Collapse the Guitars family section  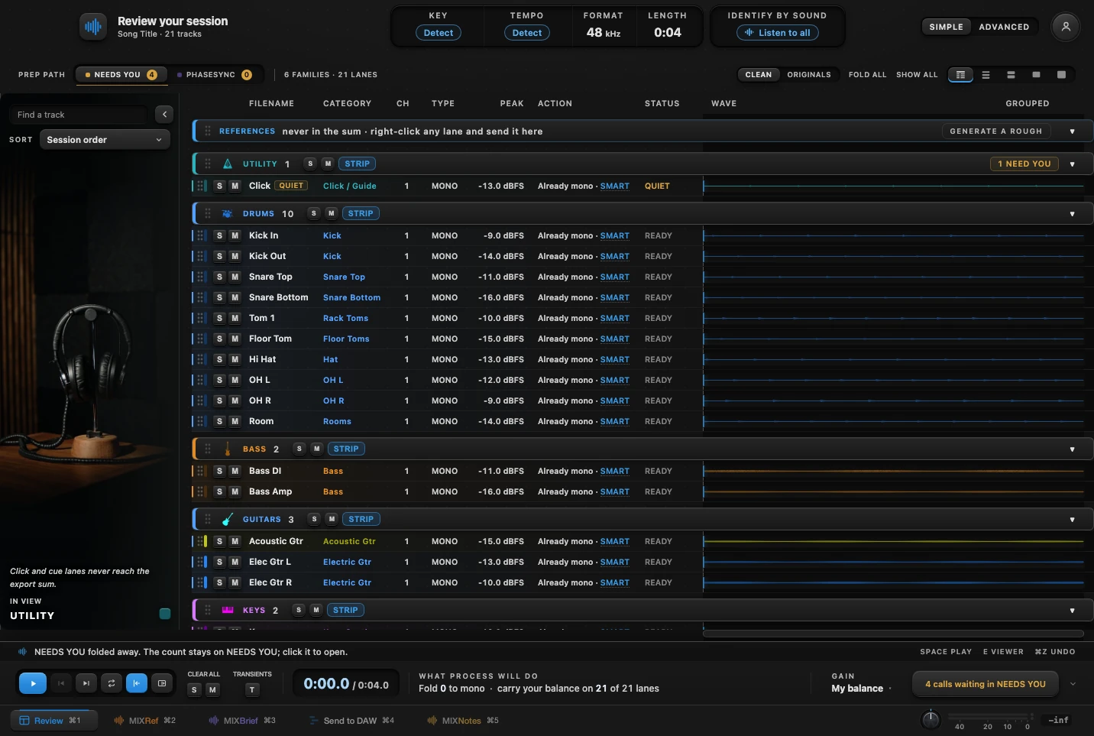tap(1072, 520)
